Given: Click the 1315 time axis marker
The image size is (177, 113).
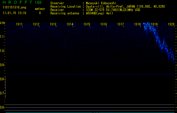Looking at the screenshot, I should pos(87,24).
